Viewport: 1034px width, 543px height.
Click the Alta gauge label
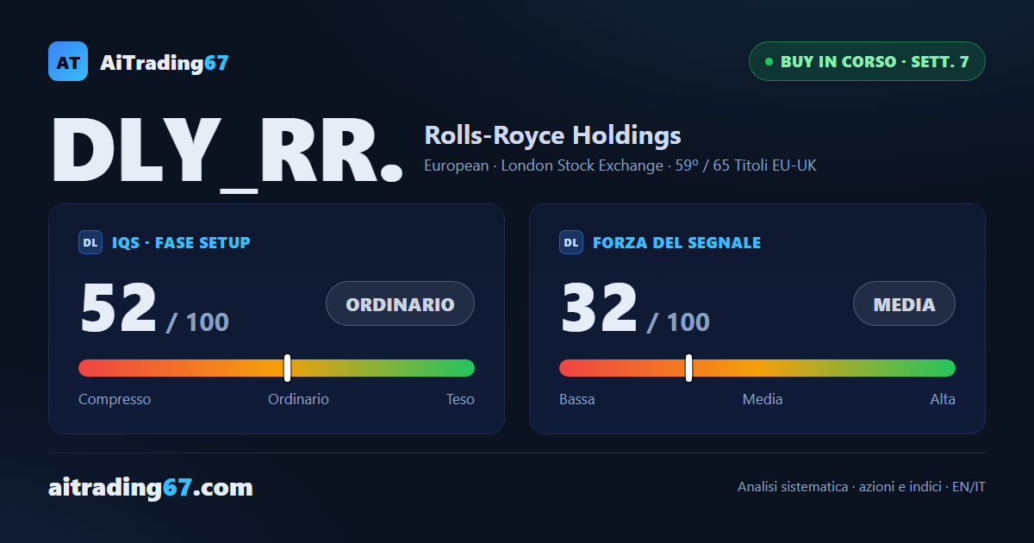pos(943,399)
